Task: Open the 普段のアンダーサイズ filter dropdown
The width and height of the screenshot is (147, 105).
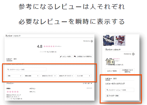Action: coord(66,76)
